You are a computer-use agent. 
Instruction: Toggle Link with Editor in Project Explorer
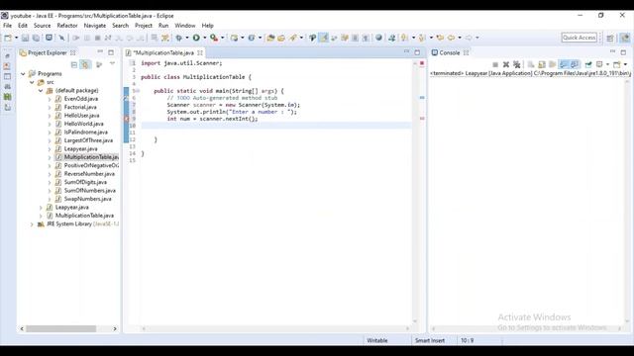click(x=85, y=64)
